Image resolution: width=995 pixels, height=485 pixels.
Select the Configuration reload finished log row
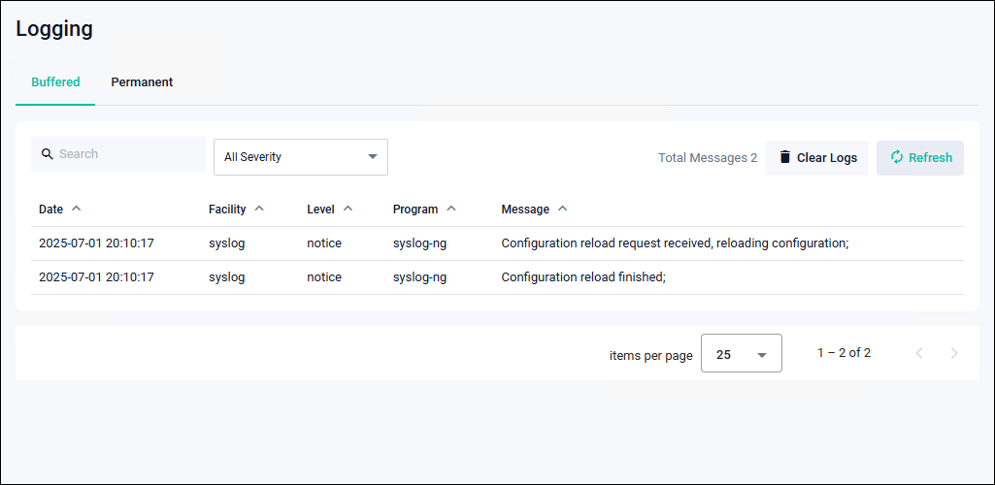(582, 277)
